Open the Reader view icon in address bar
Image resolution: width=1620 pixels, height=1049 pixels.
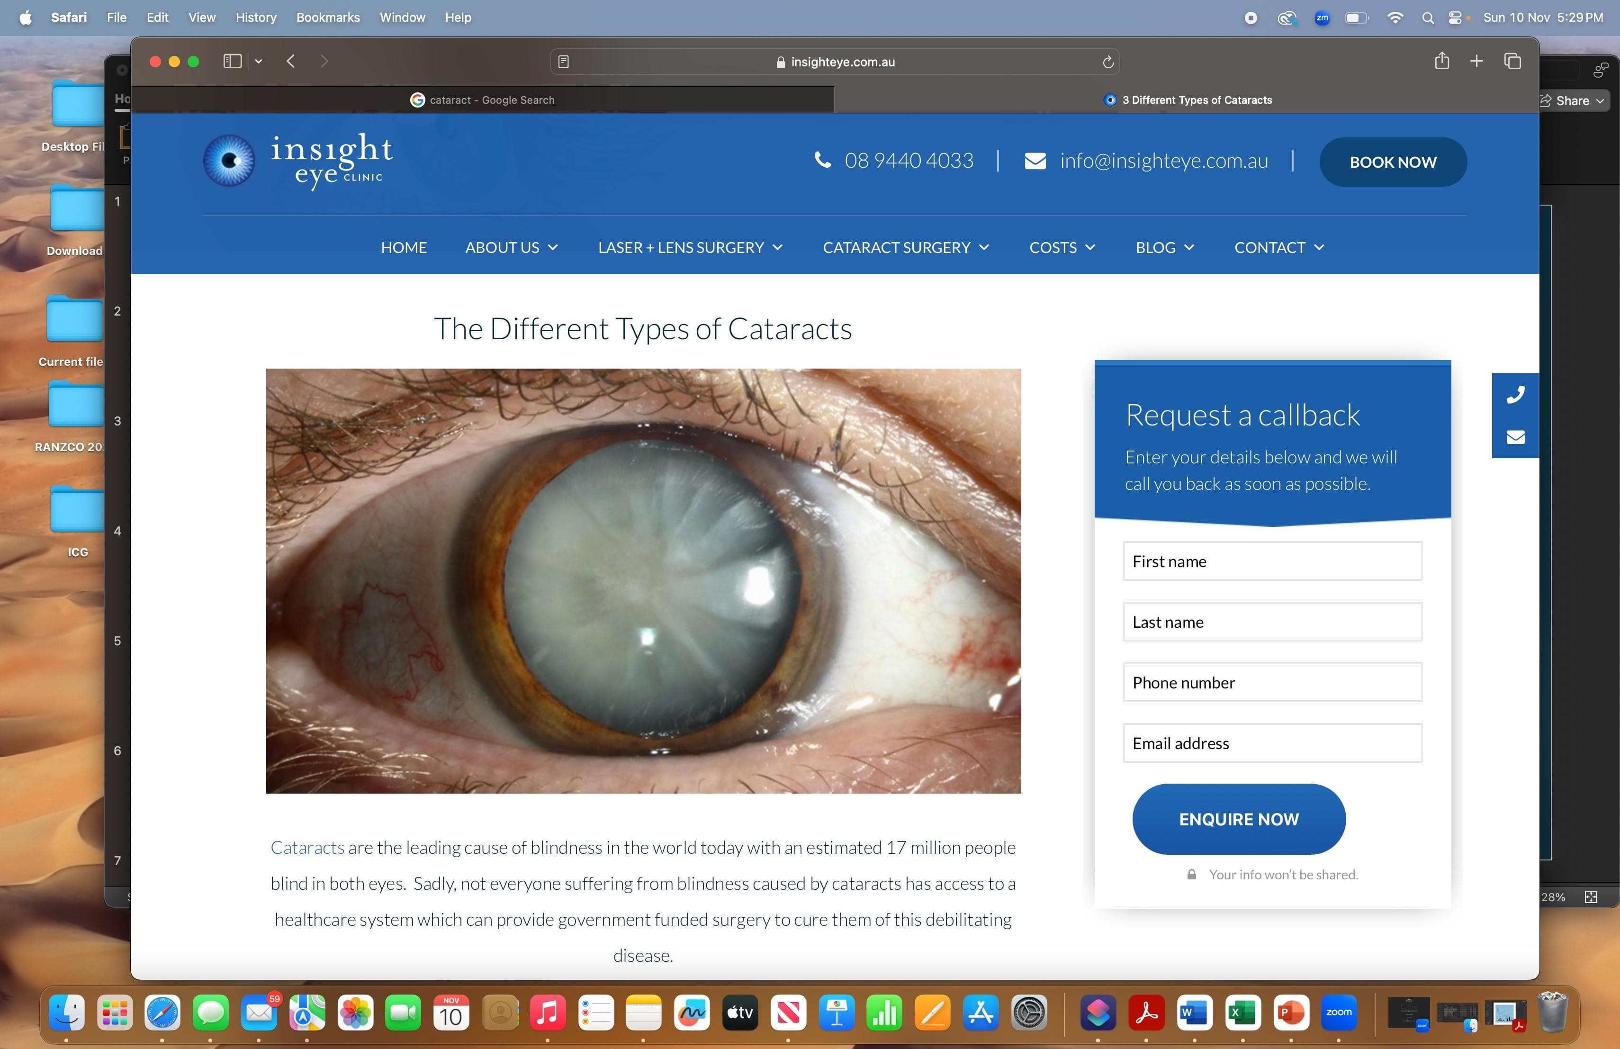563,61
